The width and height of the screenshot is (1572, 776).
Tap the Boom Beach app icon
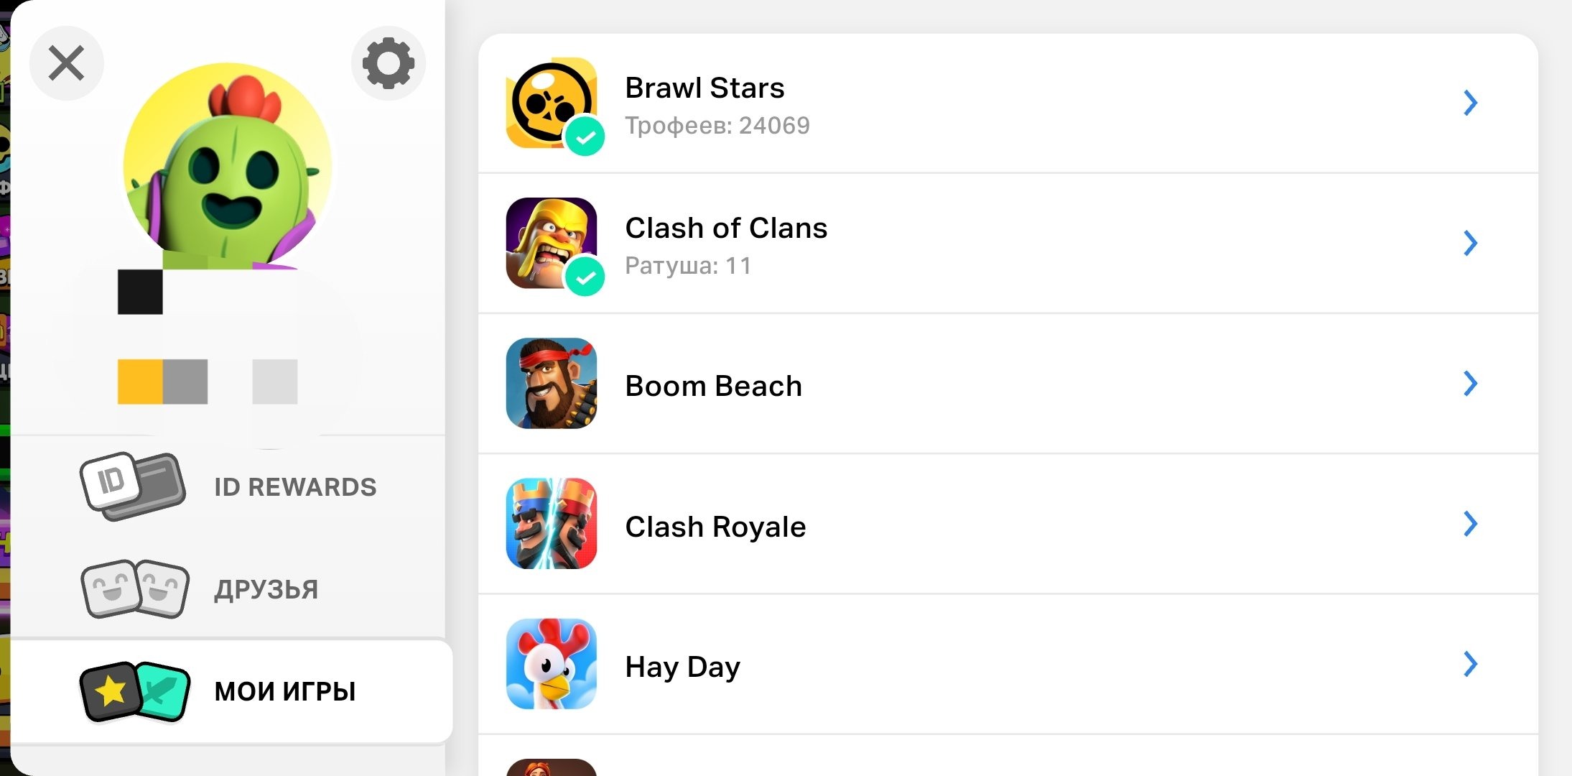[552, 384]
